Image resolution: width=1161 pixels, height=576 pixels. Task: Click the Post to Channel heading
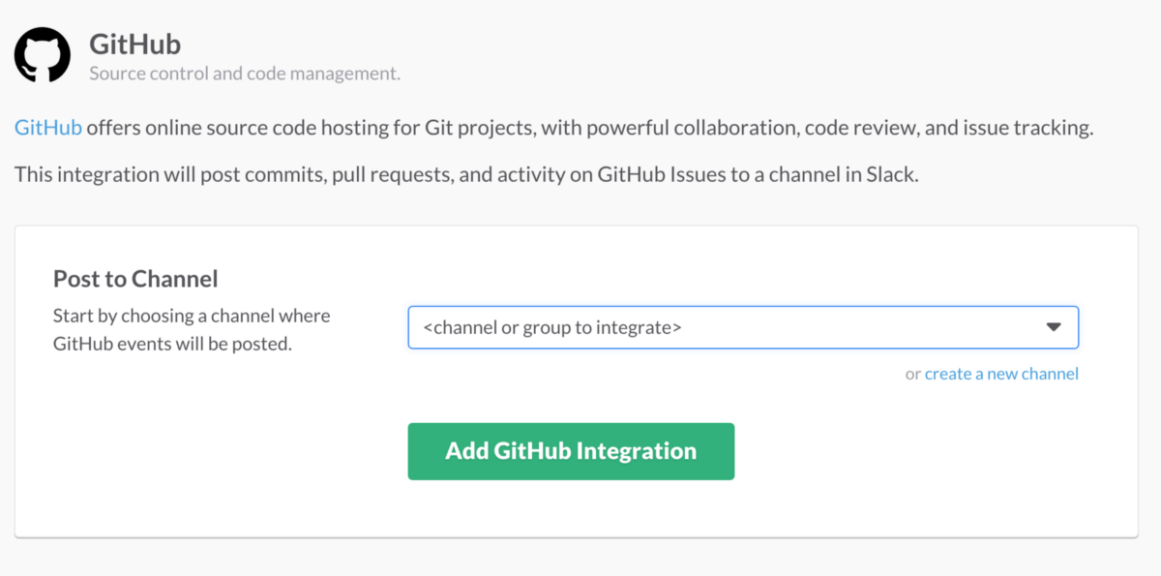[x=135, y=279]
